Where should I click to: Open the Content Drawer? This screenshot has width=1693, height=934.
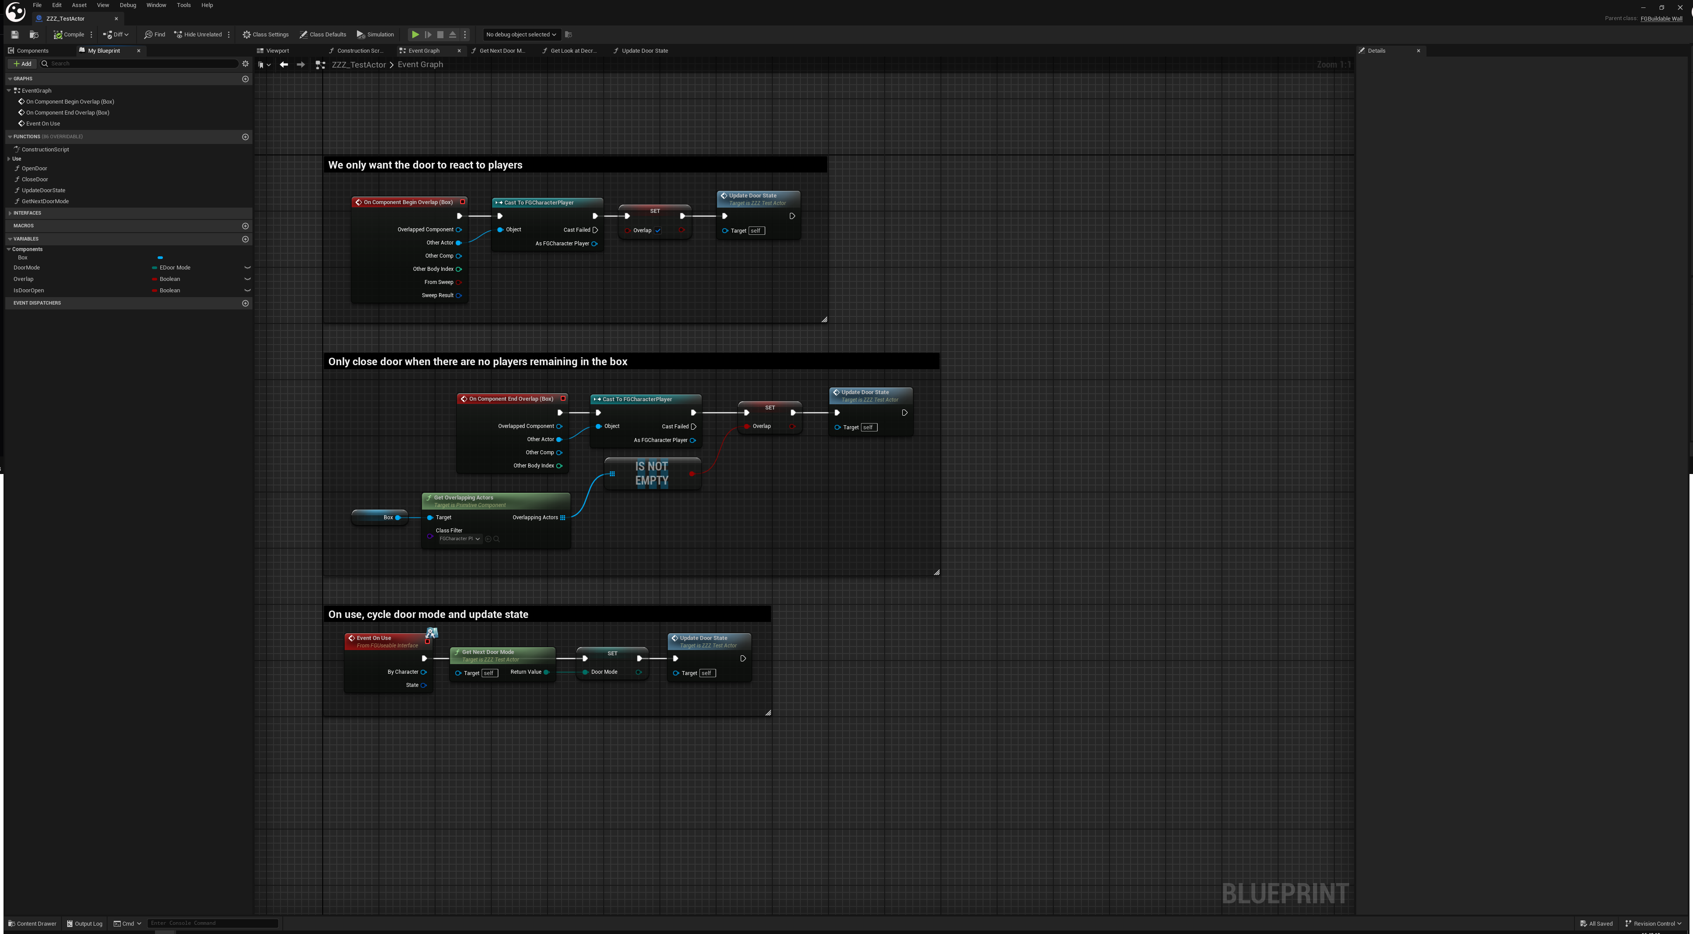pos(32,923)
